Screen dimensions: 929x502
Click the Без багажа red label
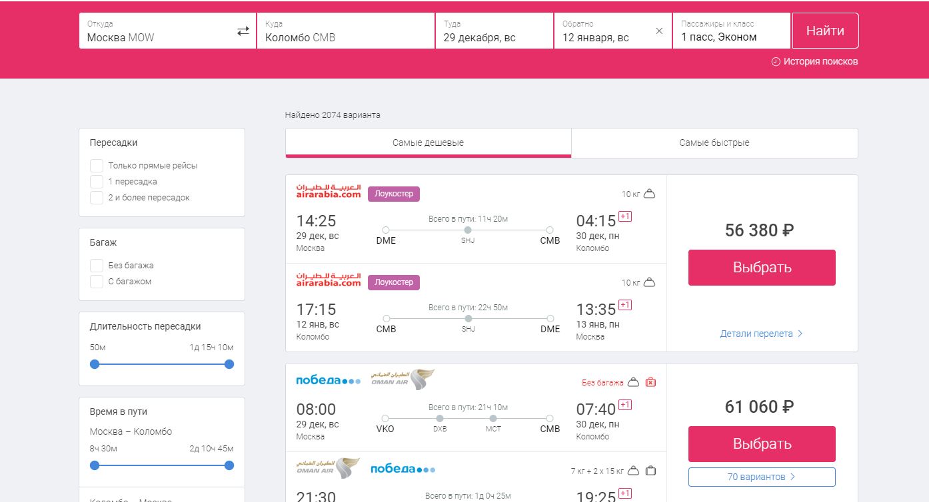[602, 383]
